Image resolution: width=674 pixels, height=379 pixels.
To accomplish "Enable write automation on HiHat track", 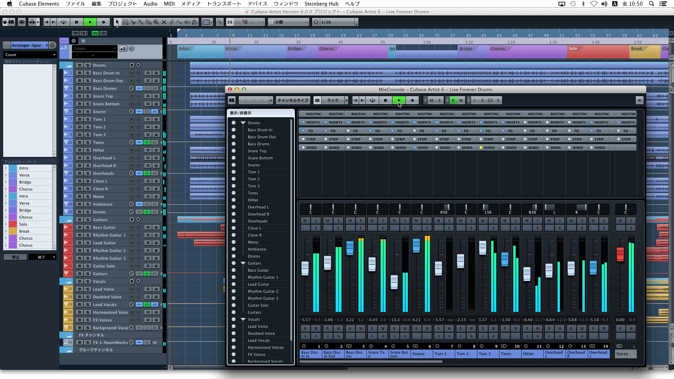I will 156,150.
